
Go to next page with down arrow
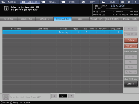71,96
